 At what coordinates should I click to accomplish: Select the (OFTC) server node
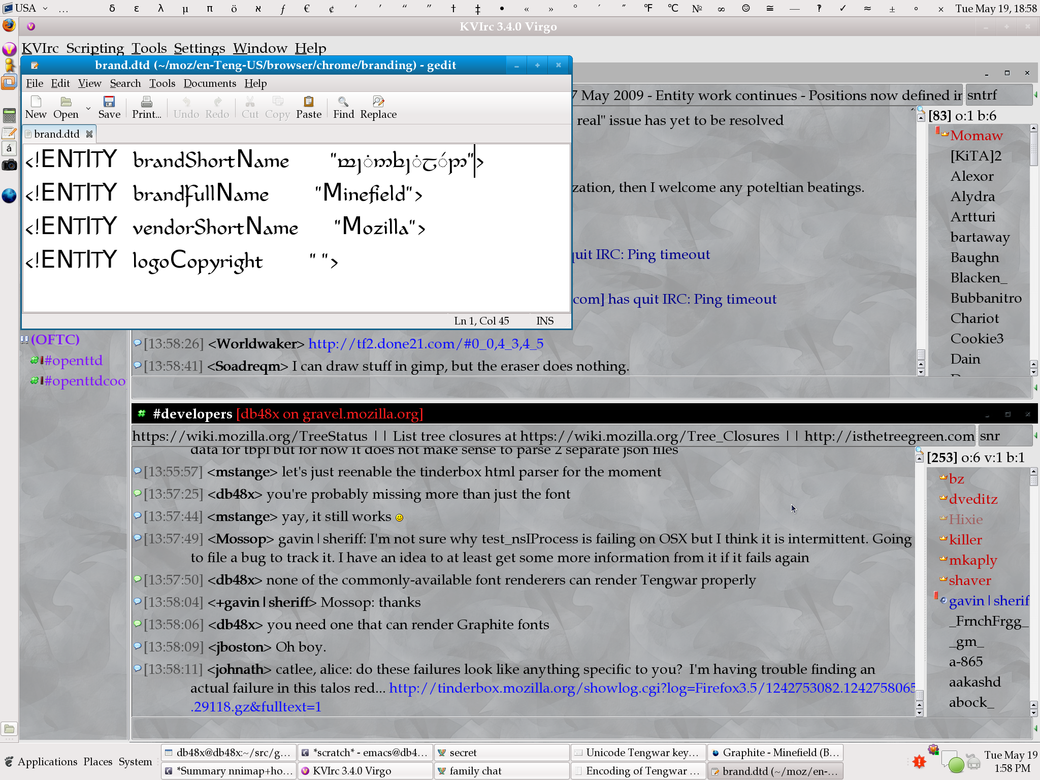(x=55, y=339)
